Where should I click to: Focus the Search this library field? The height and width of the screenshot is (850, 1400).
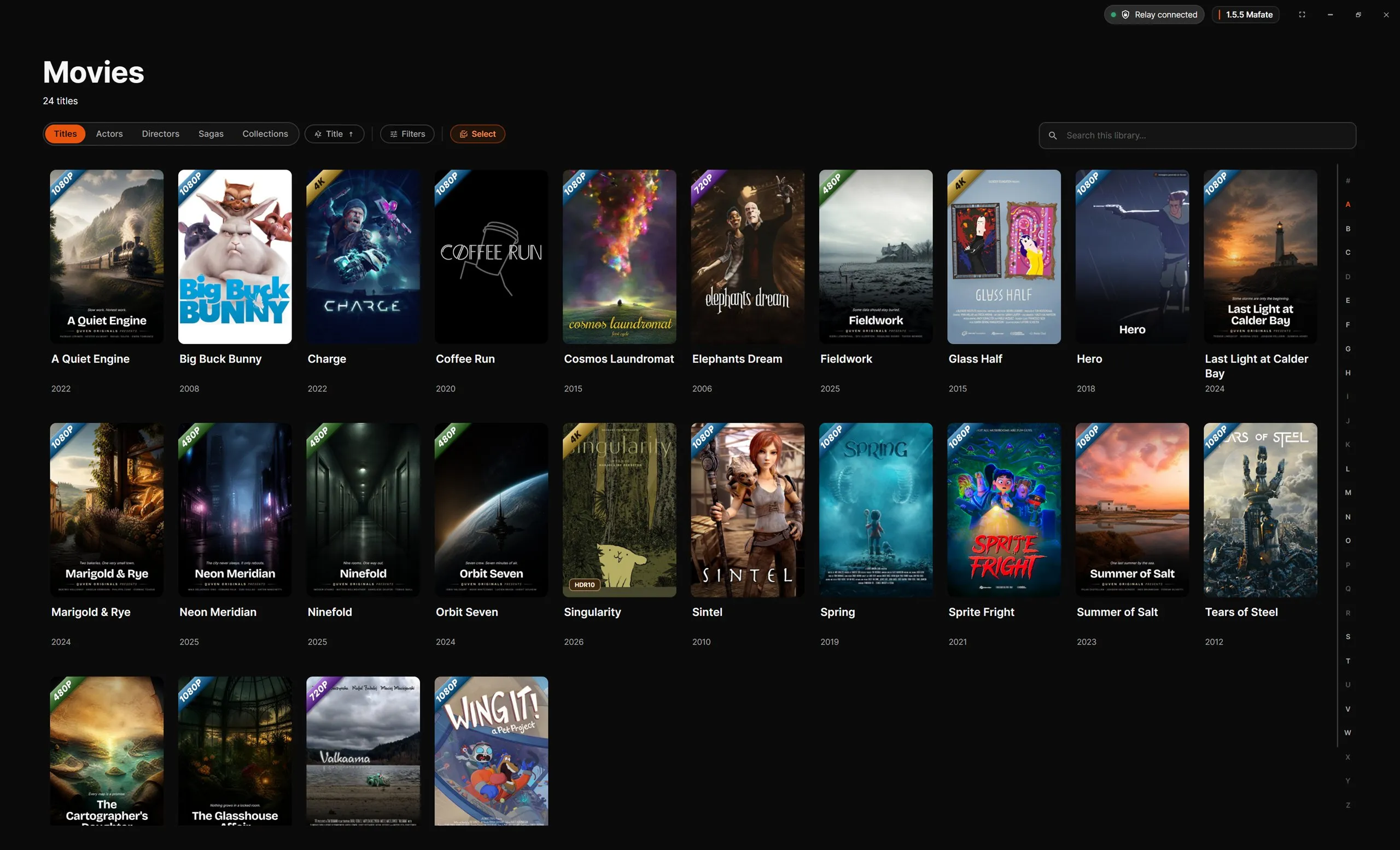tap(1197, 136)
